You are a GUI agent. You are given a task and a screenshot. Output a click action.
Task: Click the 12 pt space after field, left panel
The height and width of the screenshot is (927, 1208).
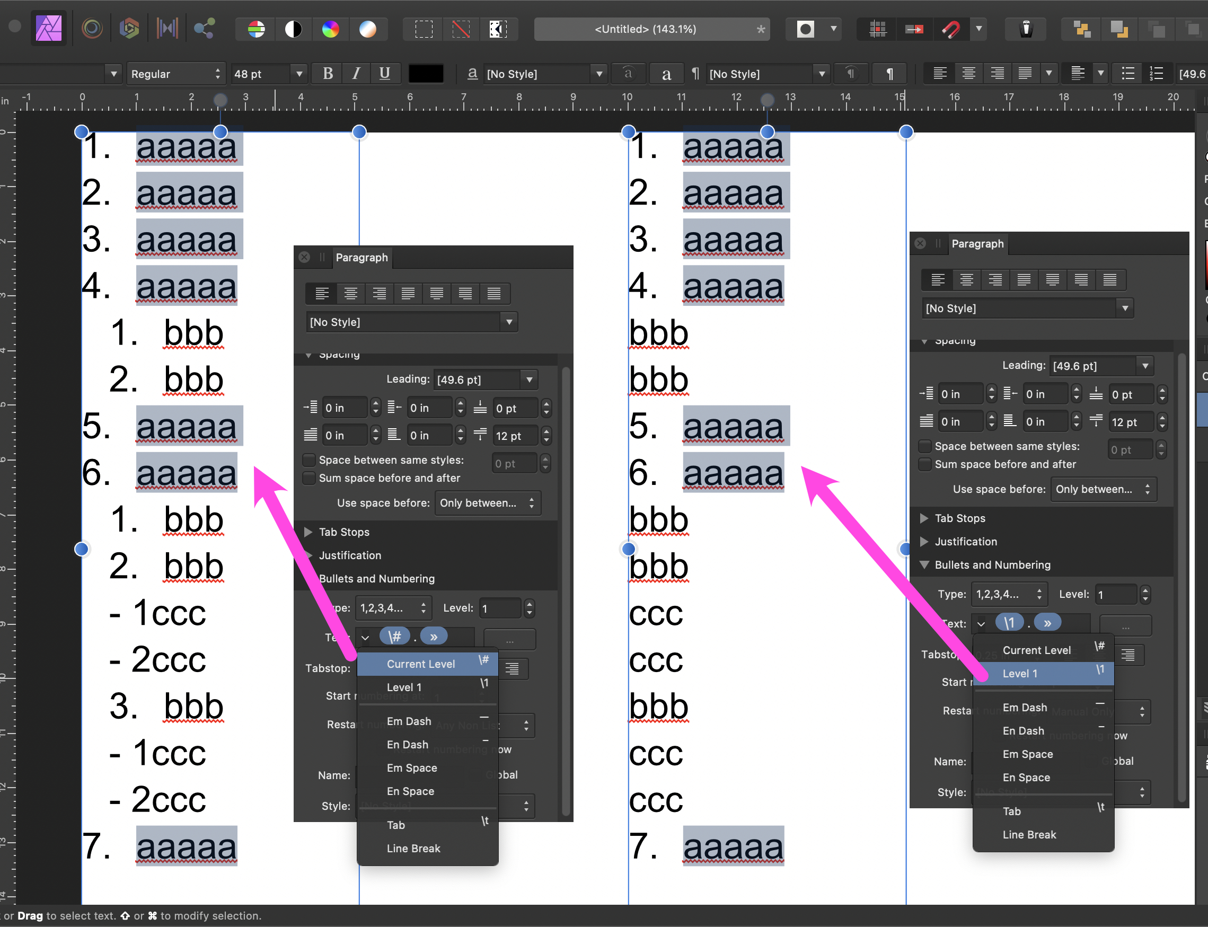coord(515,436)
